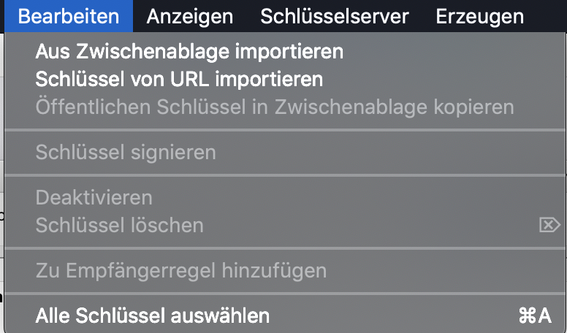Viewport: 567px width, 333px height.
Task: Open the Anzeigen menu
Action: [x=190, y=16]
